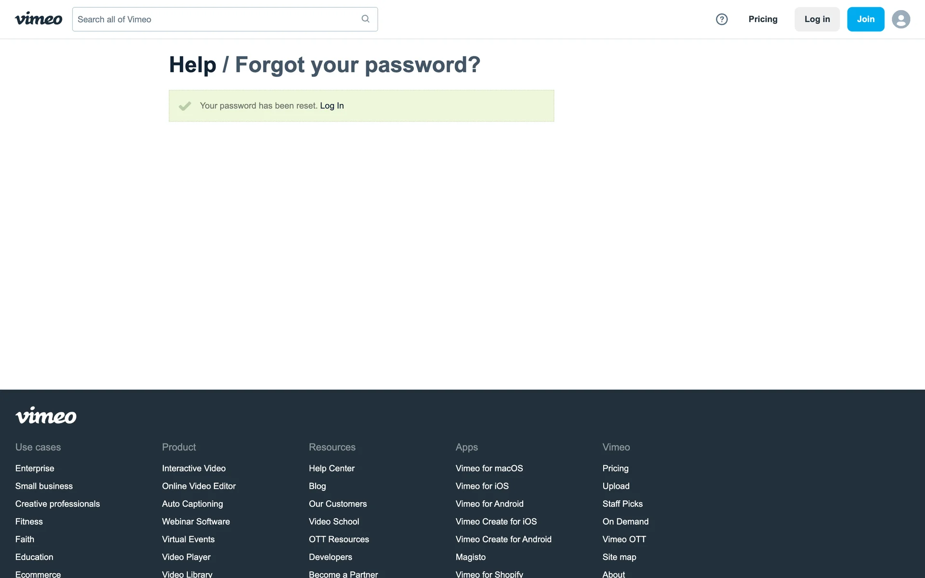Image resolution: width=925 pixels, height=578 pixels.
Task: Open the Enterprise footer link
Action: pos(35,468)
